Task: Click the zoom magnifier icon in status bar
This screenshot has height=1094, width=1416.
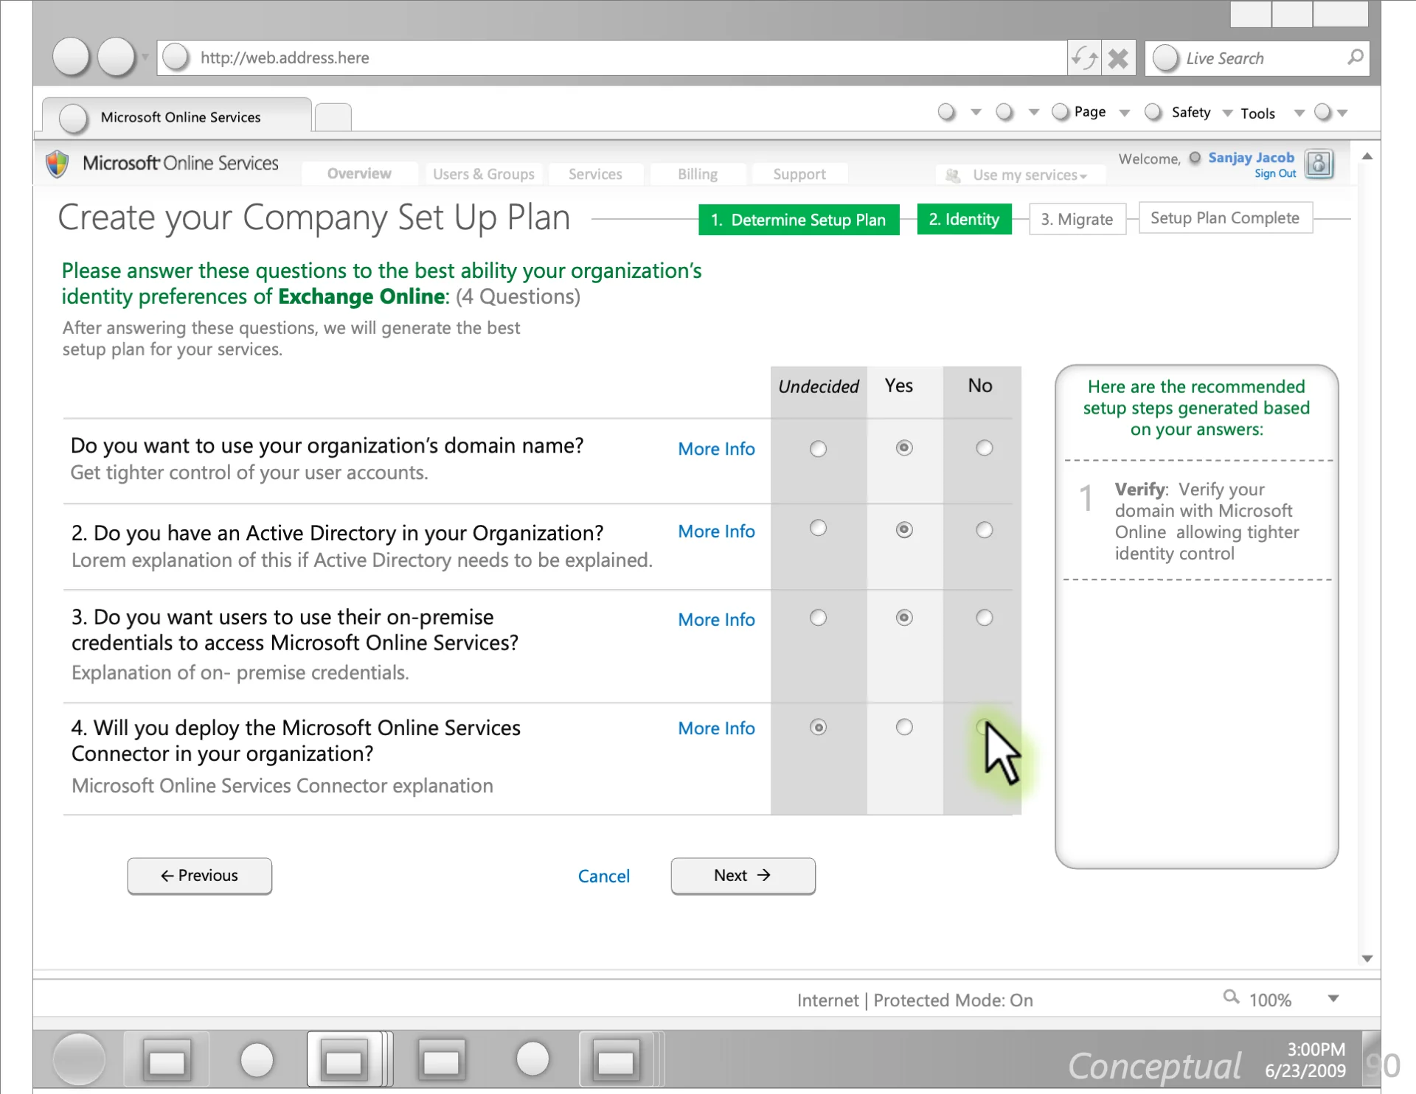Action: tap(1231, 997)
